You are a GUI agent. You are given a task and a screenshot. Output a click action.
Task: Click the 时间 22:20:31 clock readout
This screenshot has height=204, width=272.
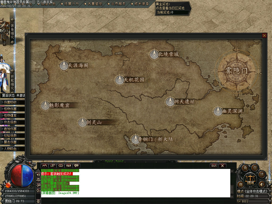click(x=248, y=196)
